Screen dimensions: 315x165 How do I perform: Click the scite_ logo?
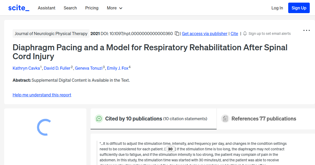18,8
